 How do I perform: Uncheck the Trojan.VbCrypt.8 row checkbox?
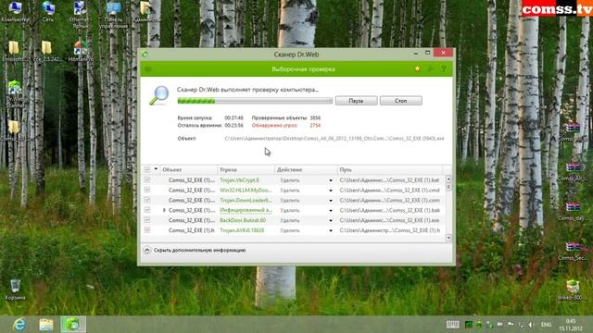[x=147, y=180]
